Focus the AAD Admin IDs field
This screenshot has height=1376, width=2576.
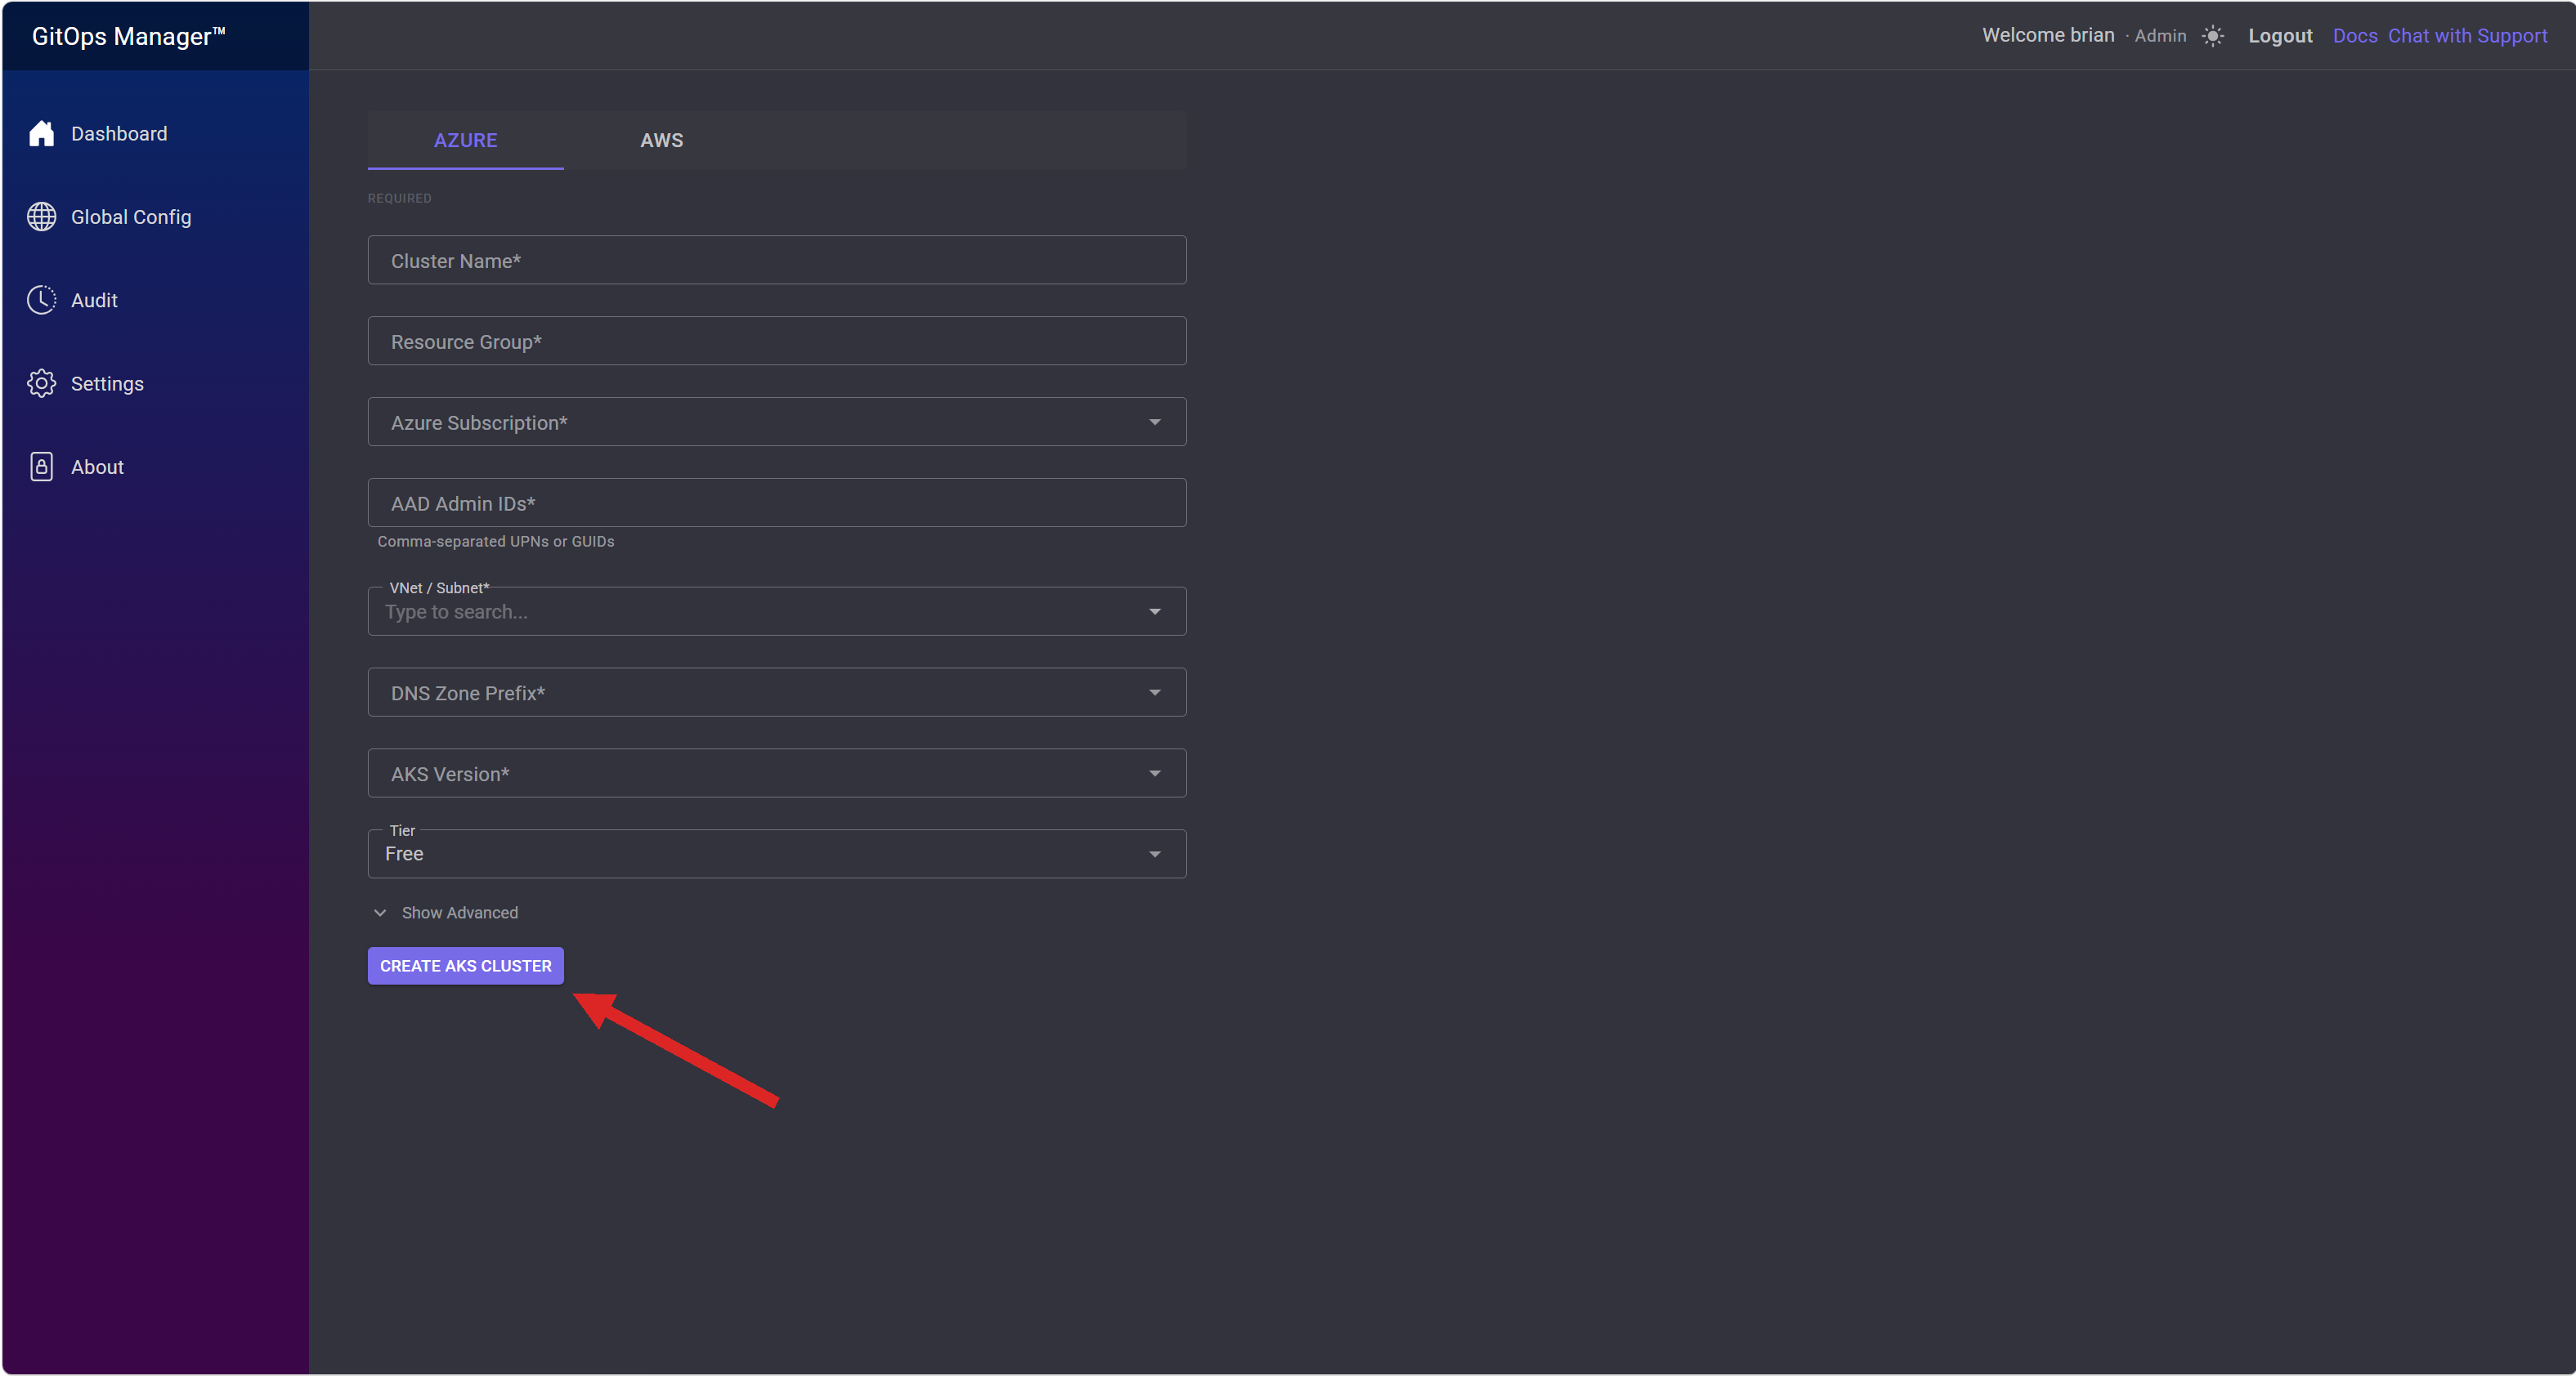[777, 503]
